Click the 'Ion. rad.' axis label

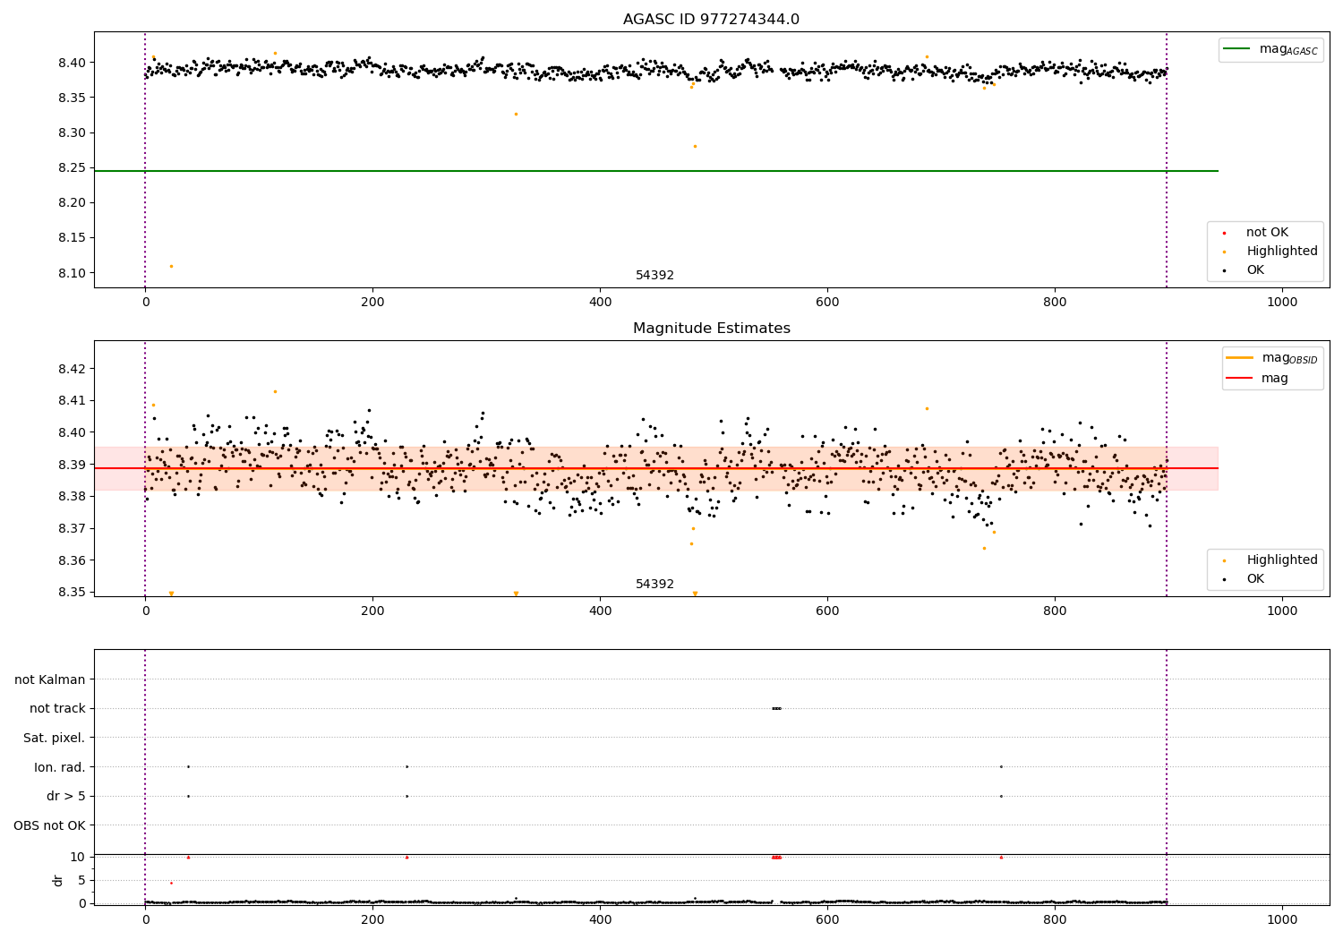60,767
